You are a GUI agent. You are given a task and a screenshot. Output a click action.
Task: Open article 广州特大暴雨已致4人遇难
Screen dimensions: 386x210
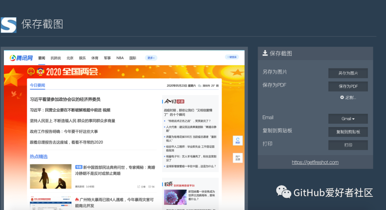[114, 202]
